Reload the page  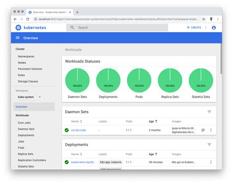click(28, 19)
